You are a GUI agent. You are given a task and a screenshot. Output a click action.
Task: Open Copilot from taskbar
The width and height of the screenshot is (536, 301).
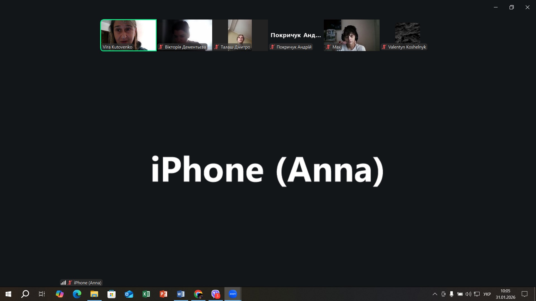coord(59,294)
